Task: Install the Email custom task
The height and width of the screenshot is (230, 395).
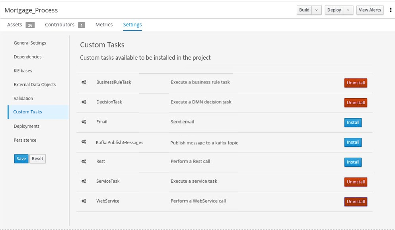Action: (x=352, y=123)
